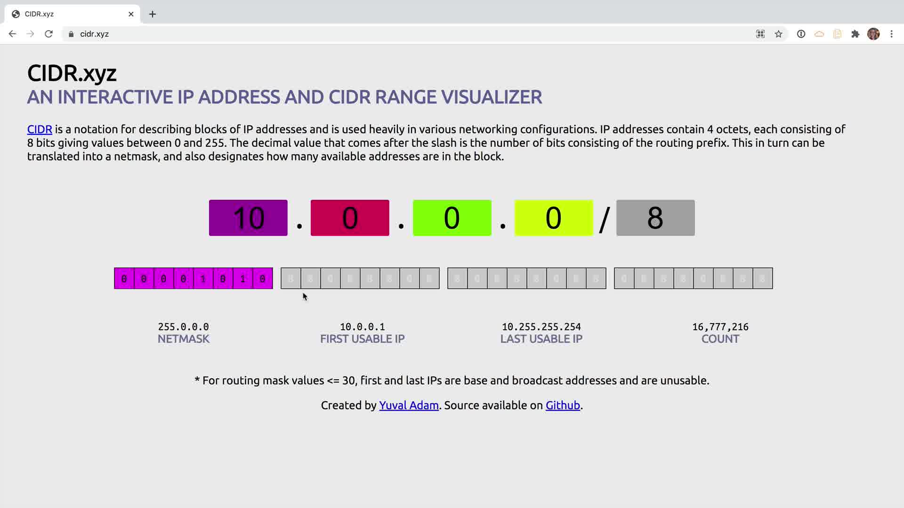This screenshot has width=904, height=508.
Task: Close the CIDR.xyz tab
Action: [131, 14]
